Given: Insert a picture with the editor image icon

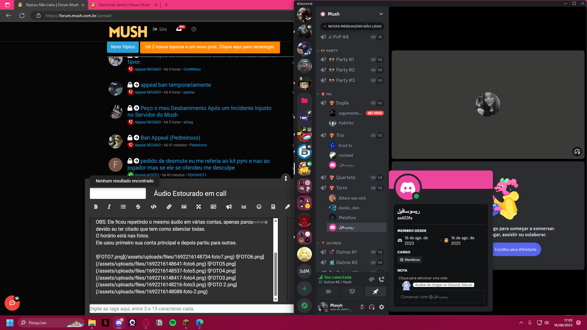Looking at the screenshot, I should (x=184, y=207).
